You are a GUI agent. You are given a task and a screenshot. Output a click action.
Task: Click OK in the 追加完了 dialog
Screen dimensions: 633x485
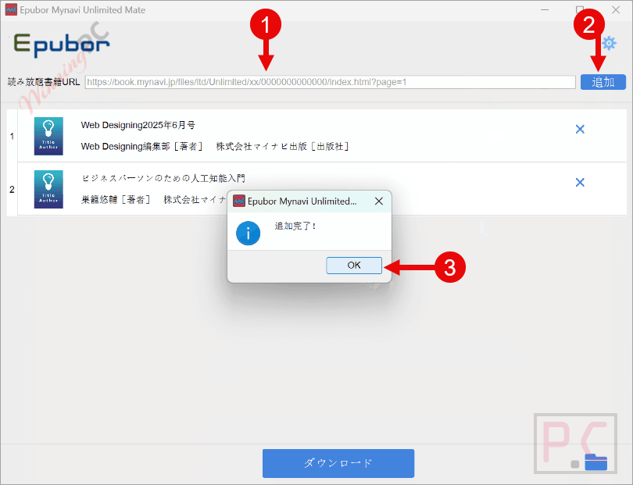[354, 265]
